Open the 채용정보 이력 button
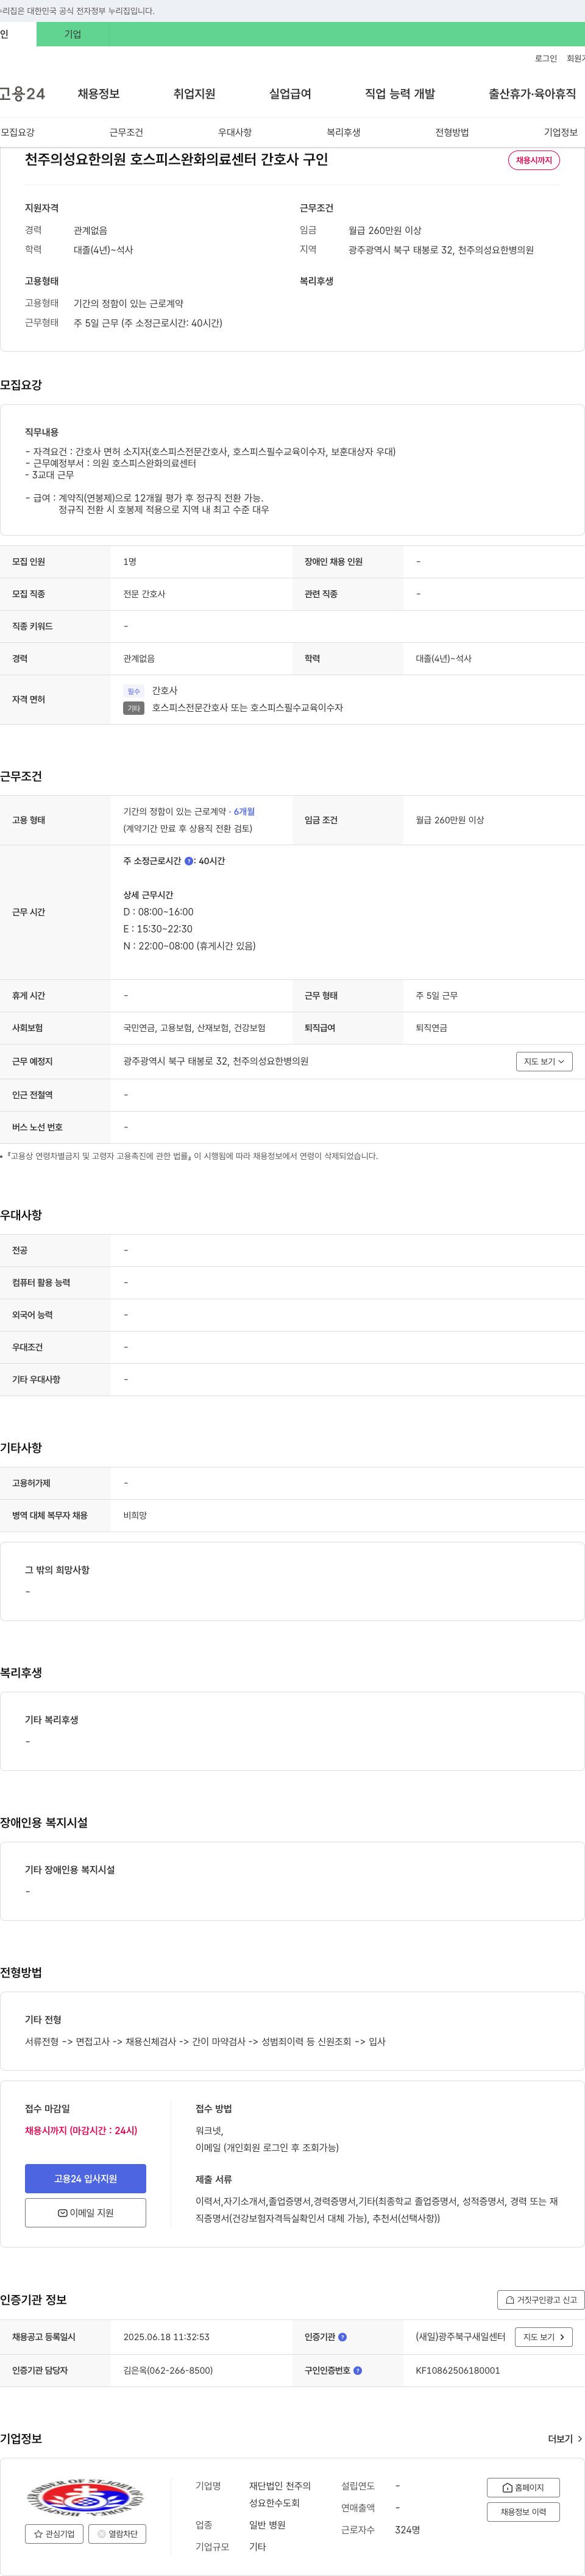 point(523,2512)
